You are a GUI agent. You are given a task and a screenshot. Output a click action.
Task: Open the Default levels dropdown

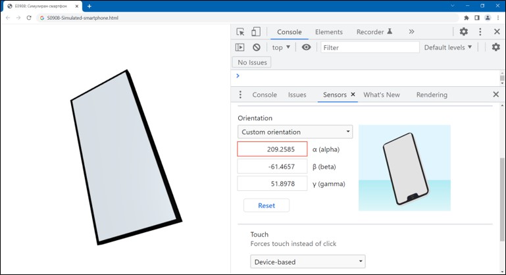tap(448, 47)
